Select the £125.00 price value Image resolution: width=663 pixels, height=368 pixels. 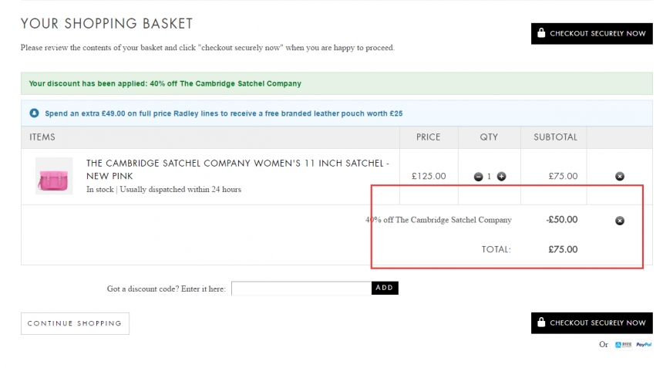[429, 176]
